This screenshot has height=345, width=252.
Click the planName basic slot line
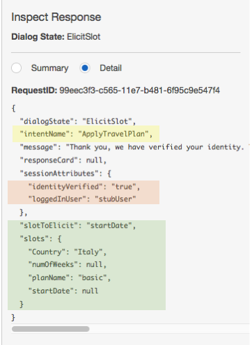[70, 277]
